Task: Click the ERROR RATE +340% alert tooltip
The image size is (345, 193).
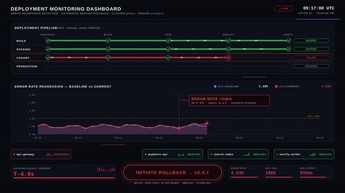Action: pos(229,100)
